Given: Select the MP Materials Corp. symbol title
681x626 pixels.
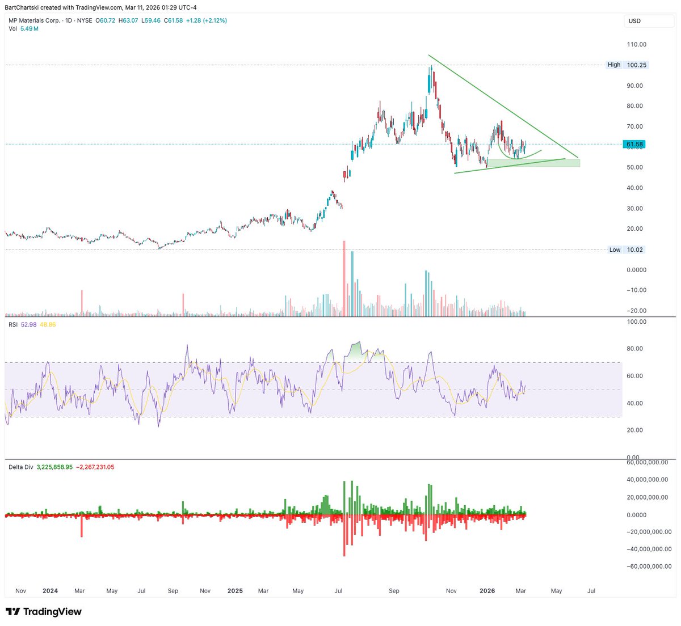Looking at the screenshot, I should coord(35,20).
